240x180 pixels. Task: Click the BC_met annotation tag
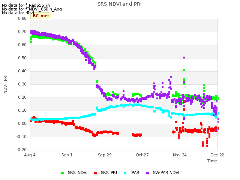coord(41,16)
